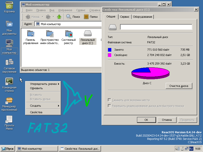The width and height of the screenshot is (203, 152).
Task: Click the disk usage pie chart
Action: point(150,73)
